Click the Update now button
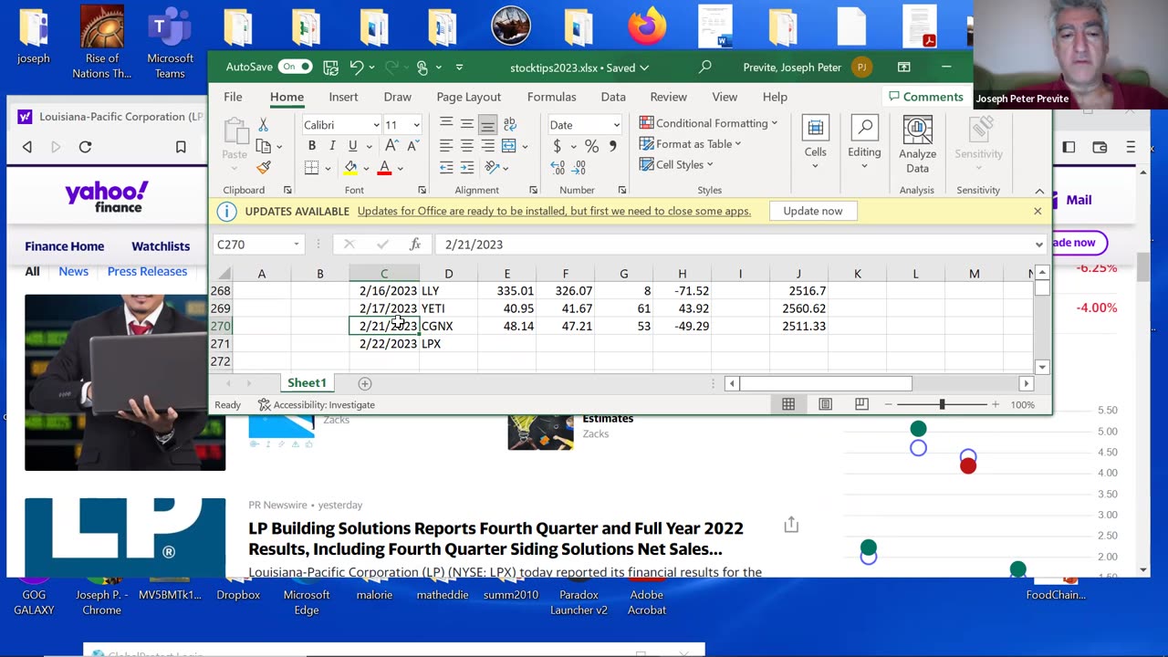 pos(812,211)
